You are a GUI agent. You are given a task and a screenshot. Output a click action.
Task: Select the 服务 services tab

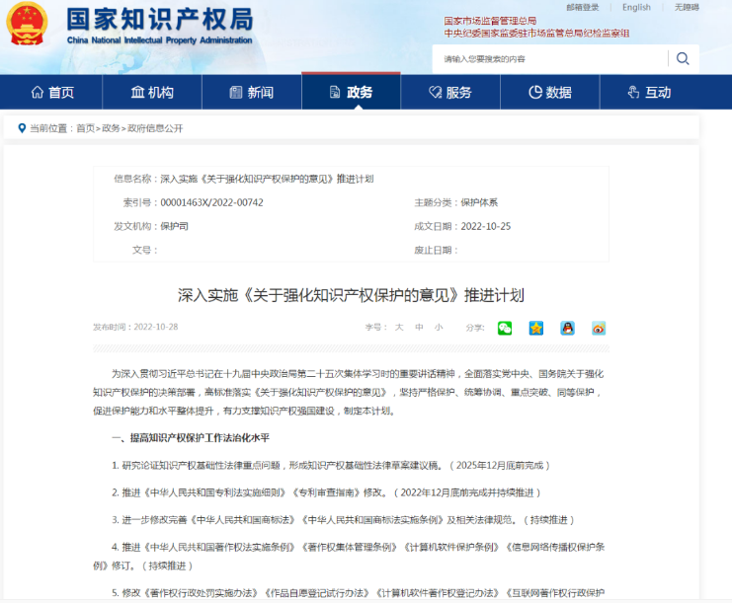pyautogui.click(x=449, y=93)
